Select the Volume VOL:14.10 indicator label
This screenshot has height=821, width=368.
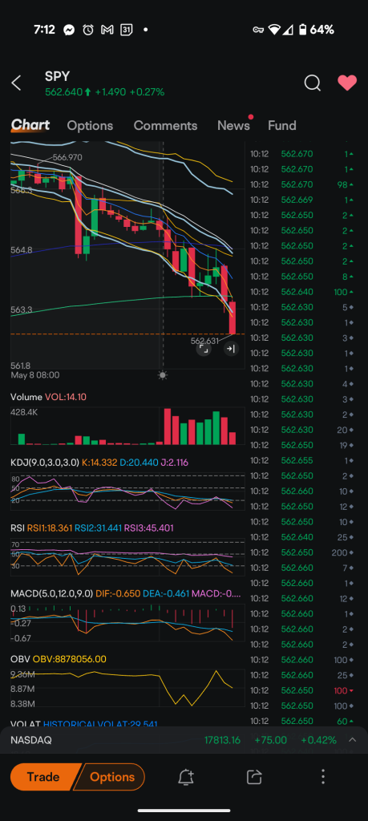tap(48, 398)
